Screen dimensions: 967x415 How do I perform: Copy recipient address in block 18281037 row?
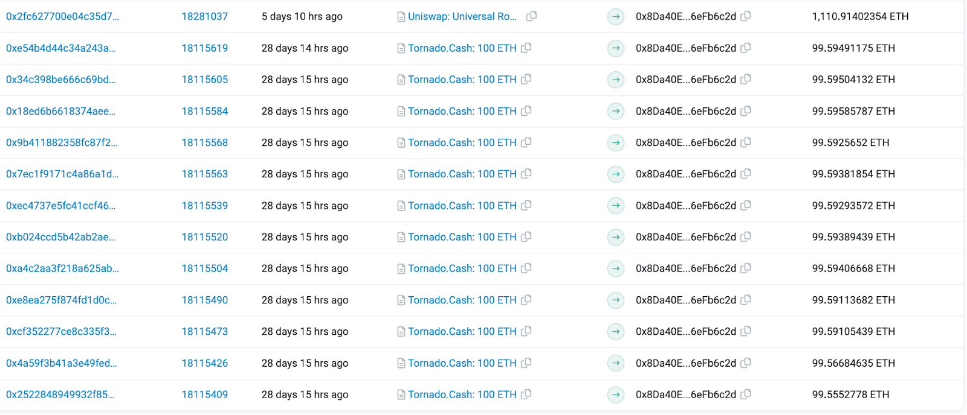click(746, 16)
